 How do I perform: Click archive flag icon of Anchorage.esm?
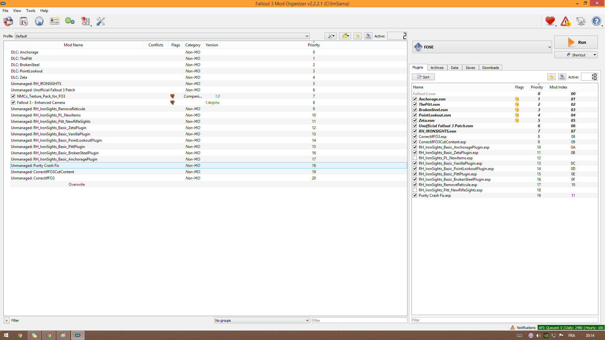coord(517,99)
